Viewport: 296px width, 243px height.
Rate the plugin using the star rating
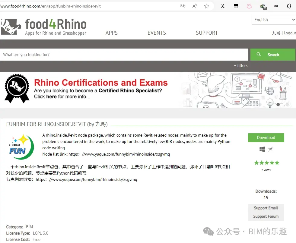(266, 163)
